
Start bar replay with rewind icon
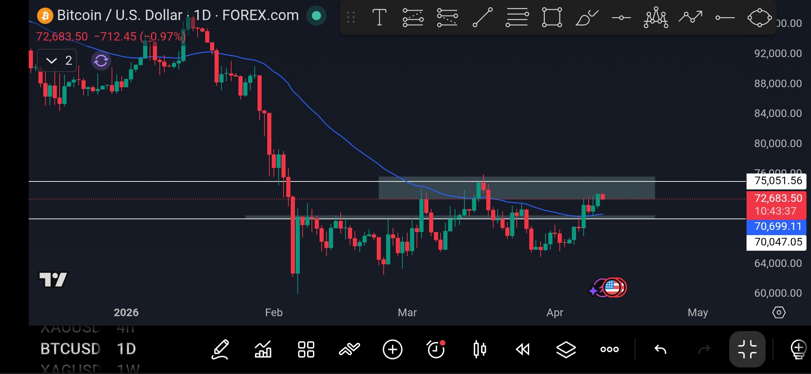pos(523,349)
